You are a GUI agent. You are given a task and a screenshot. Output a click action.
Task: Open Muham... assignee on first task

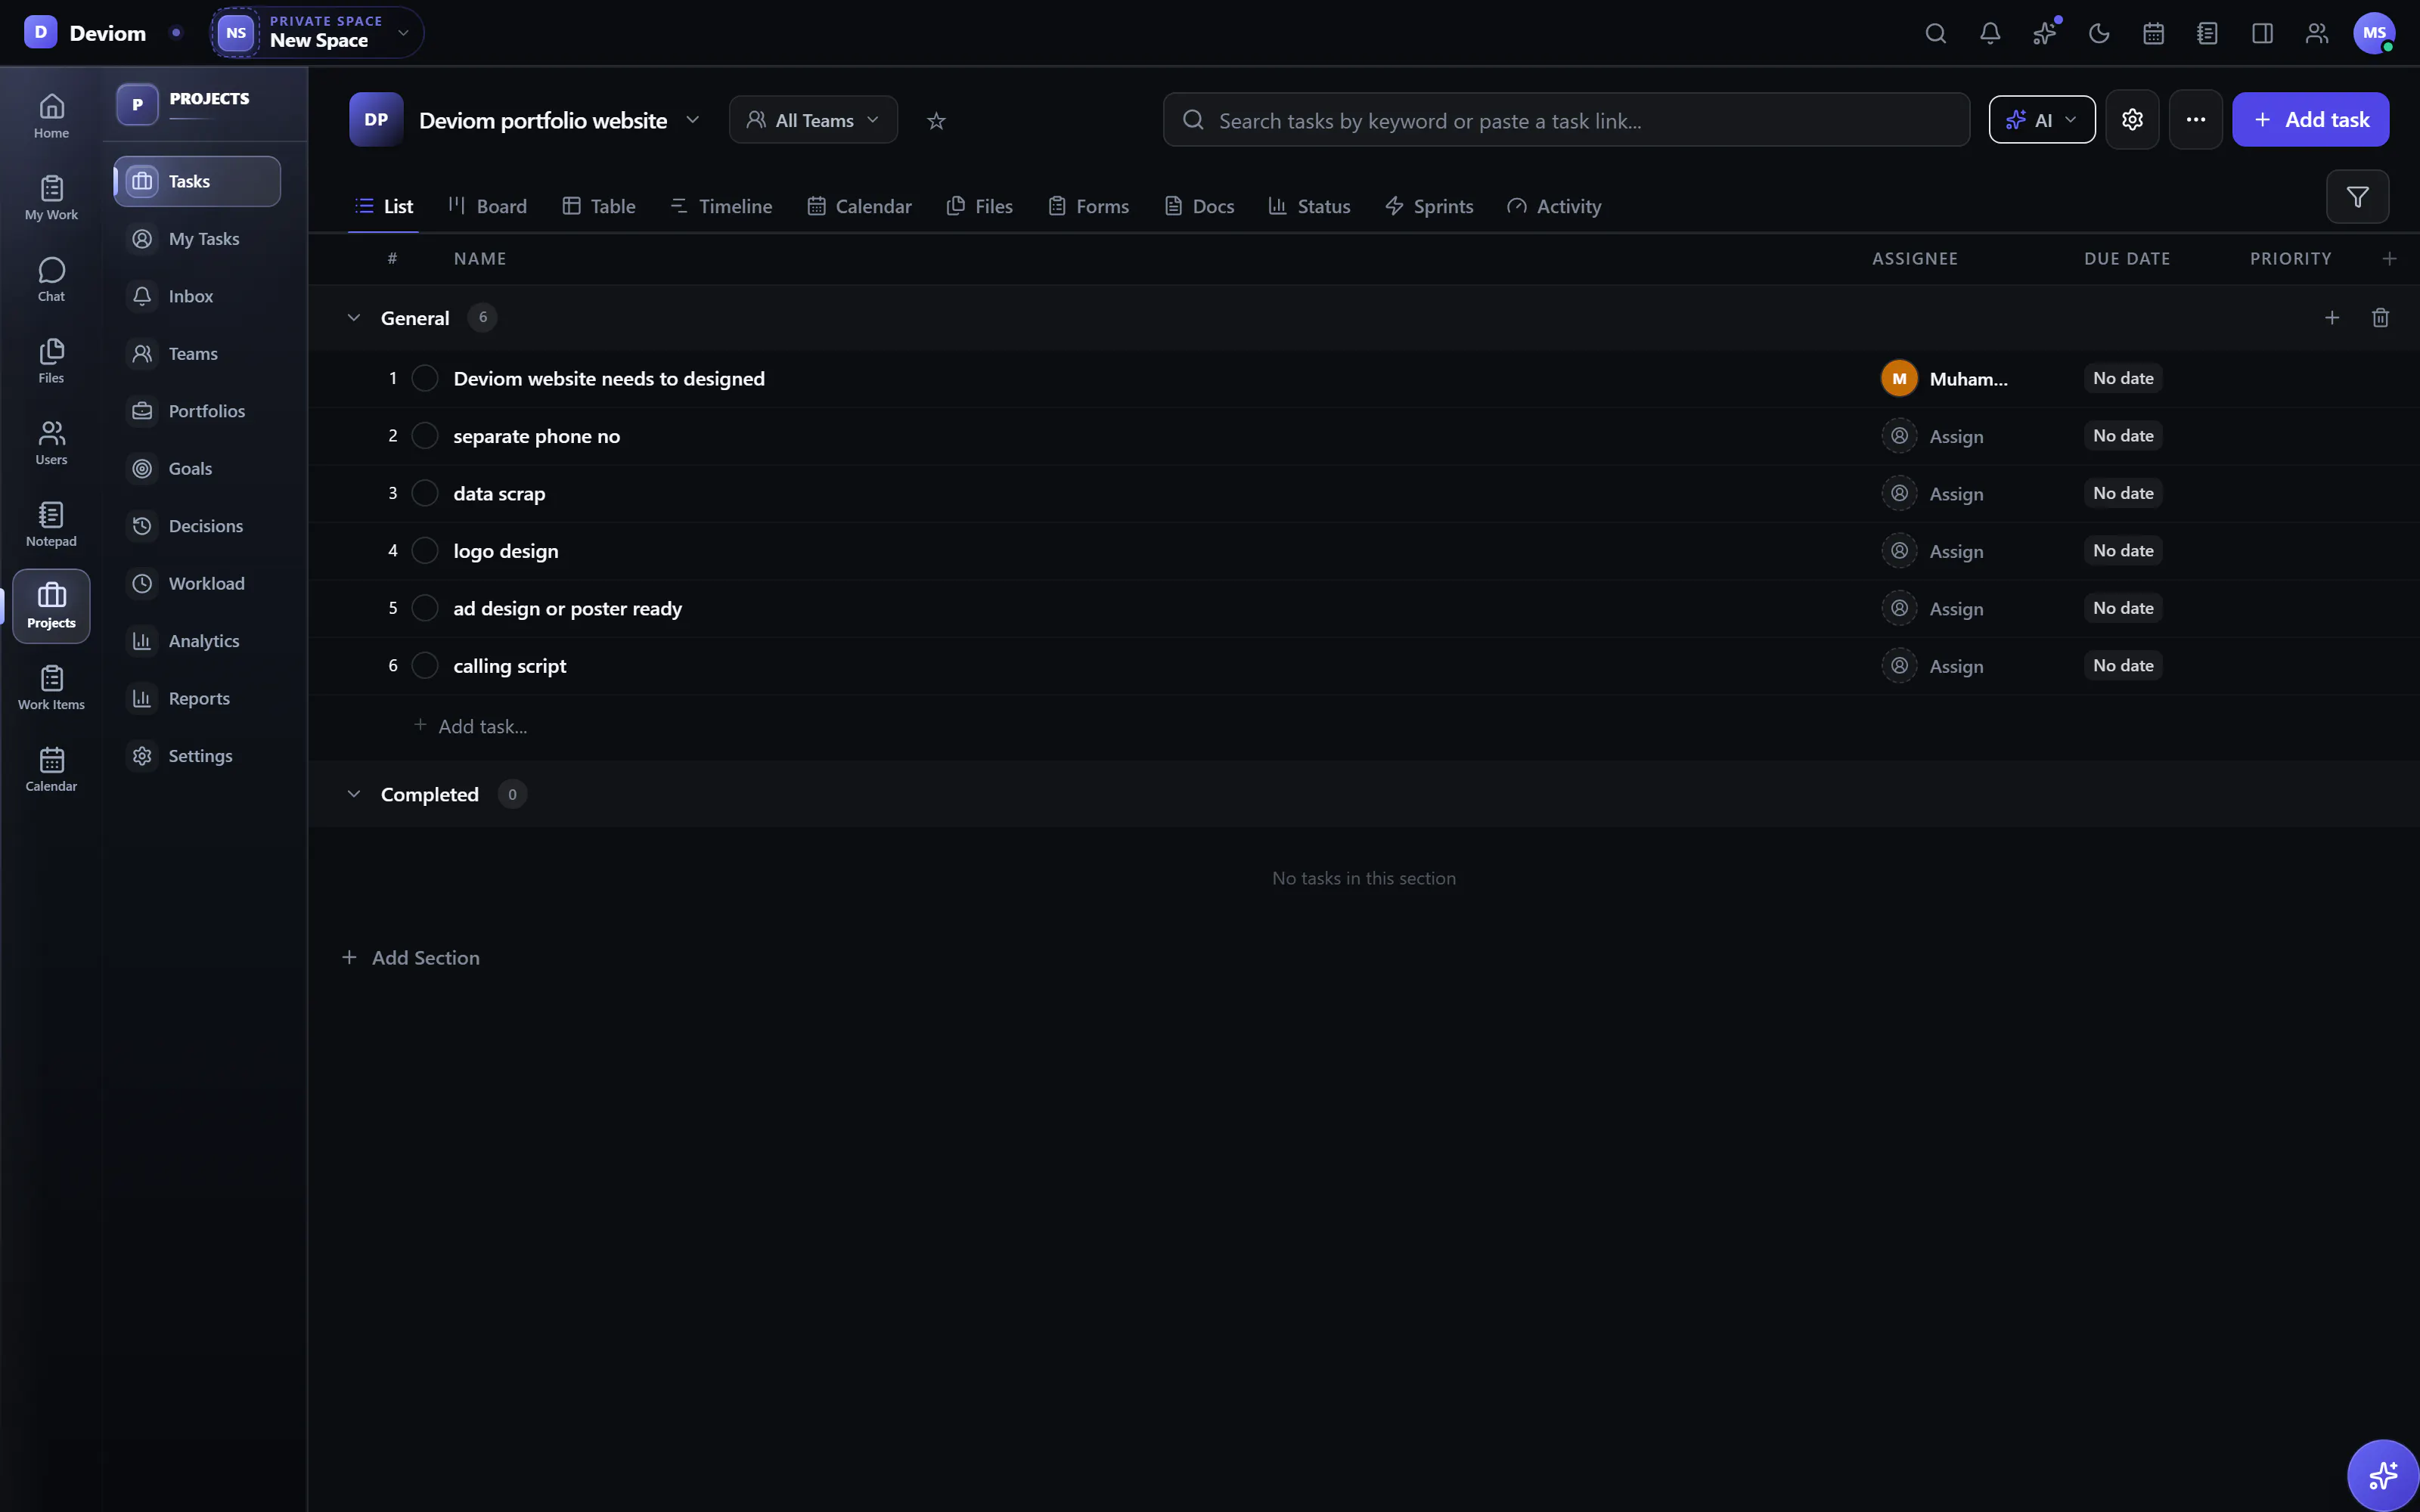pos(1944,378)
